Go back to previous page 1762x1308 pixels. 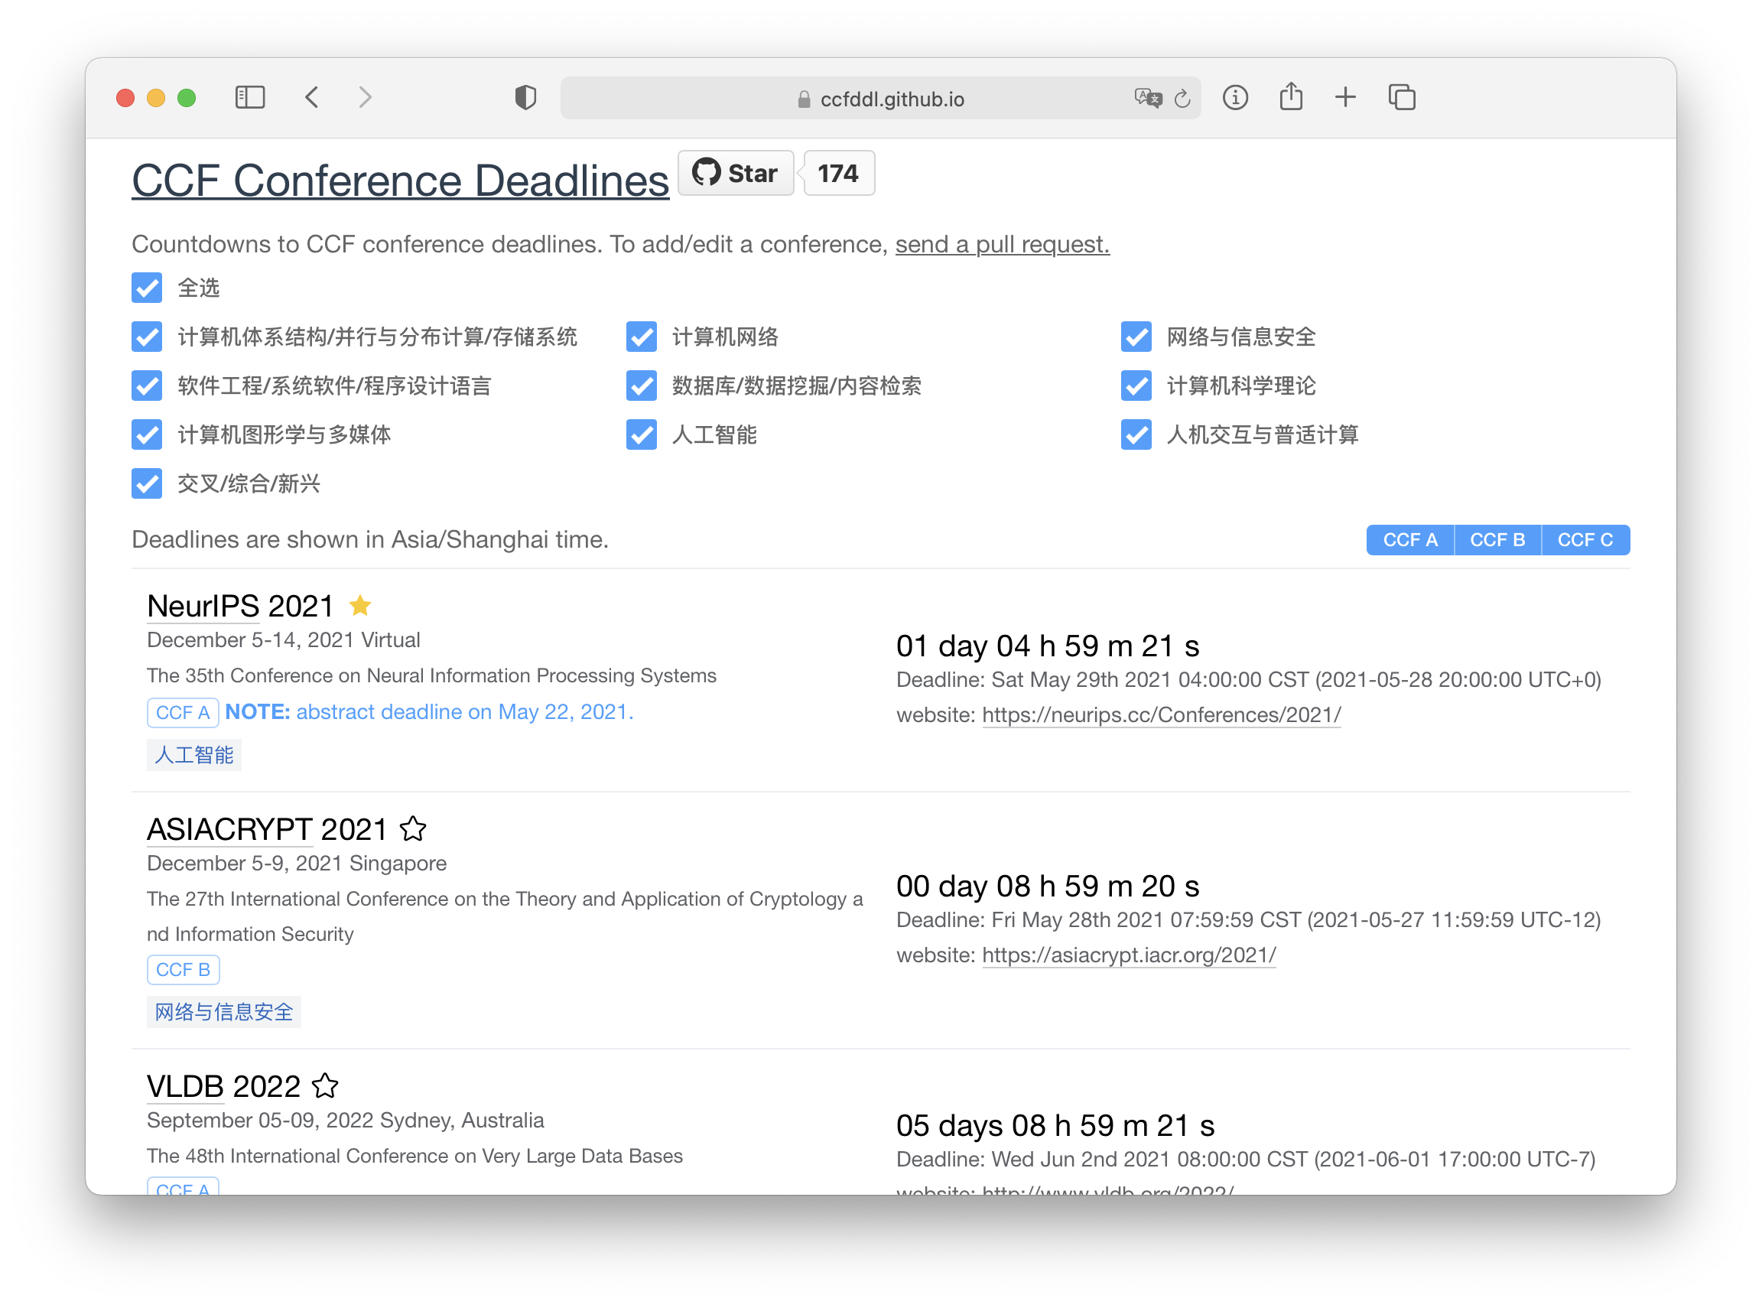click(x=312, y=97)
